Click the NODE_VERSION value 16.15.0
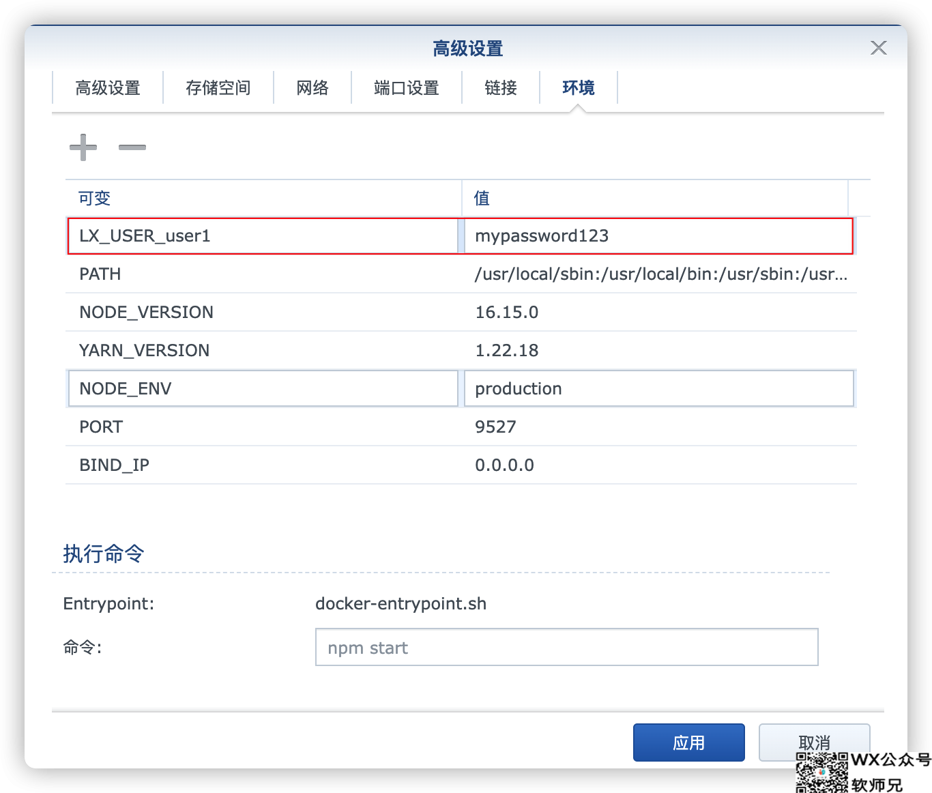This screenshot has height=793, width=932. pos(507,313)
